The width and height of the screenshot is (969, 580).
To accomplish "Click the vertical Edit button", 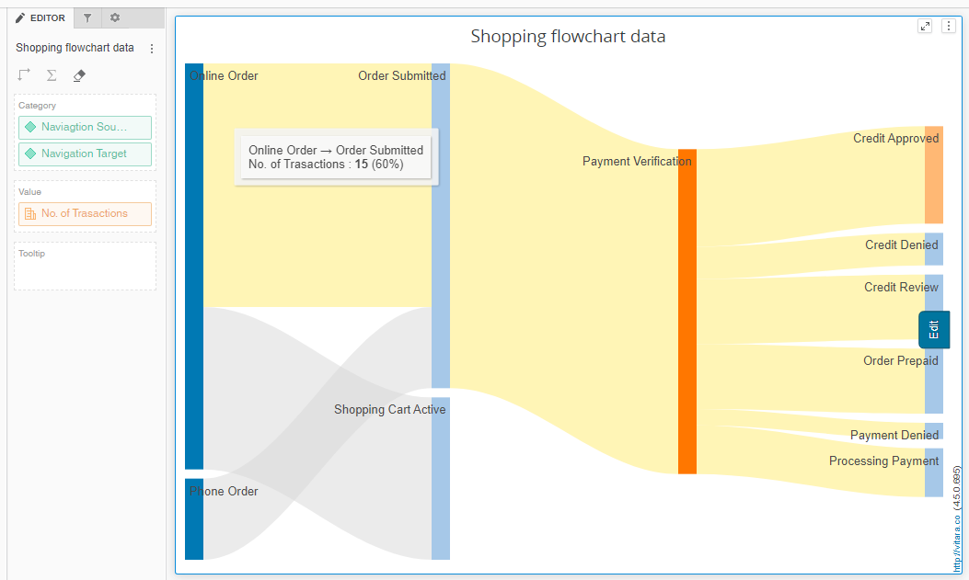I will tap(934, 329).
